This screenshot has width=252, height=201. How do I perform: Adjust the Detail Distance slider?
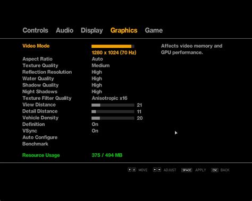(x=113, y=112)
